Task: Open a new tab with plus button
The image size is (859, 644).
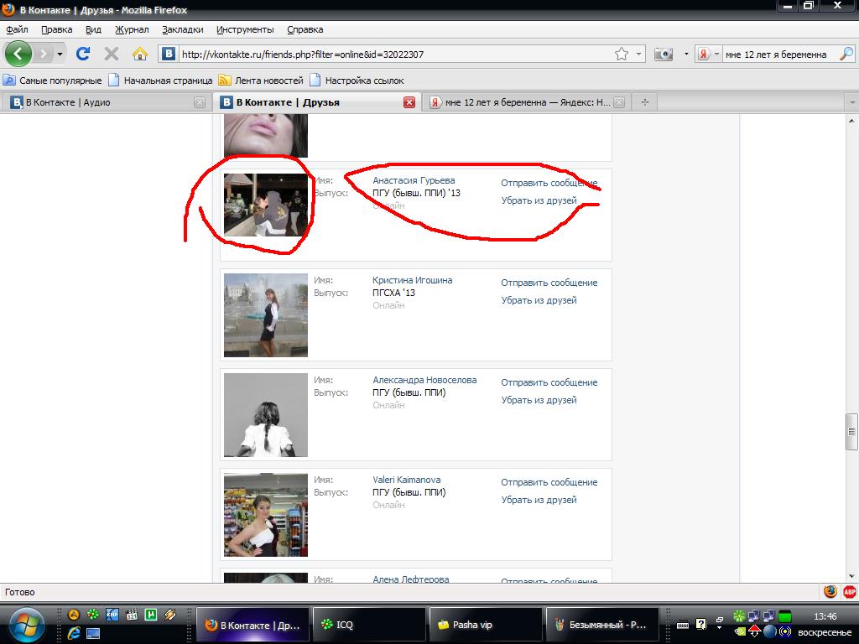Action: [645, 102]
